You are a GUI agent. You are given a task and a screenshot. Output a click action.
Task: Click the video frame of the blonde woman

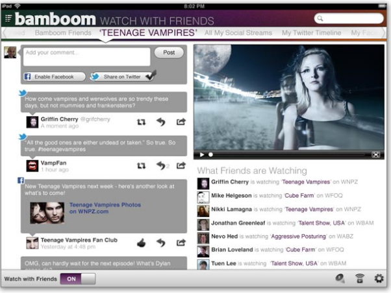(x=289, y=98)
